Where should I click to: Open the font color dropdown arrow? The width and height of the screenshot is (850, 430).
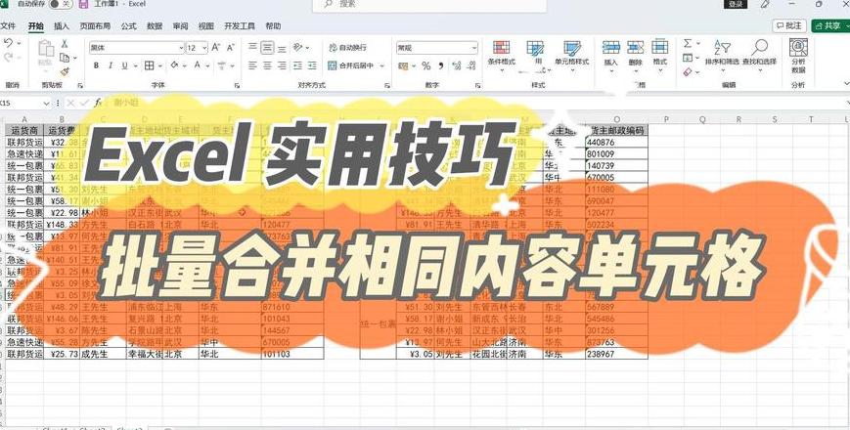click(x=207, y=65)
